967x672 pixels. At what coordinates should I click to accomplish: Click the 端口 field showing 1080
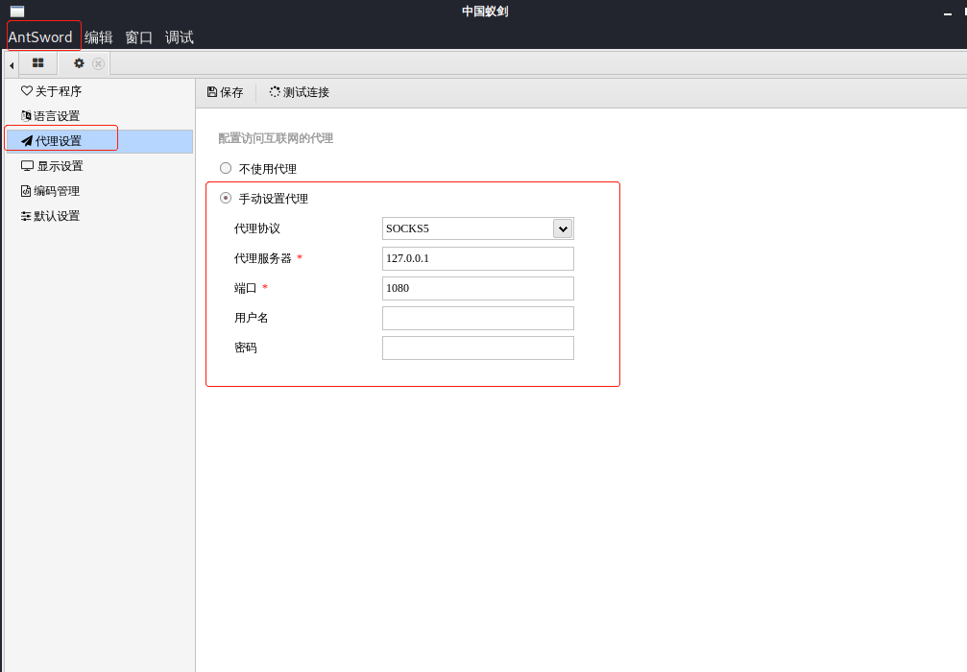478,288
